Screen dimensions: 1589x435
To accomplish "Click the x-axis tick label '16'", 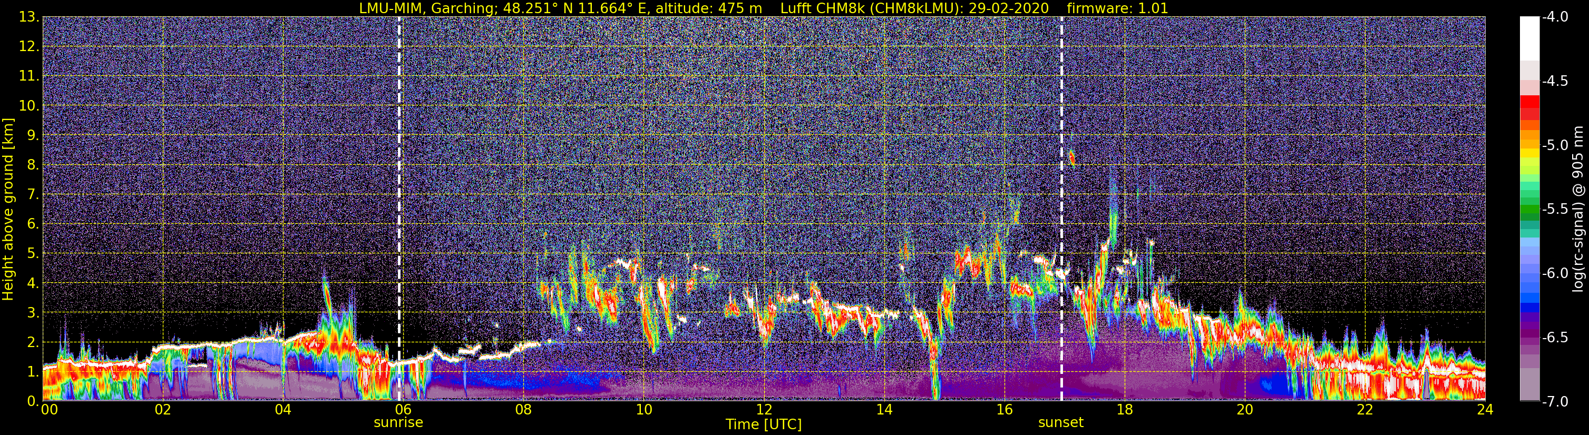I will tap(1004, 410).
